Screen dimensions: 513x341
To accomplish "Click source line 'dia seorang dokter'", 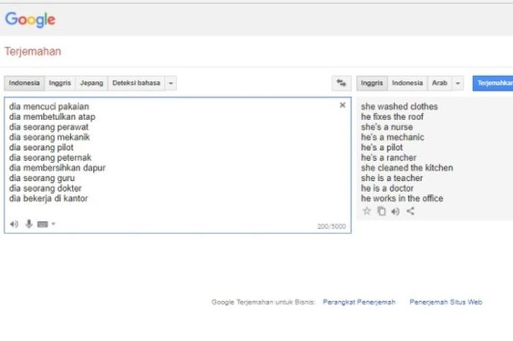I will pos(45,188).
